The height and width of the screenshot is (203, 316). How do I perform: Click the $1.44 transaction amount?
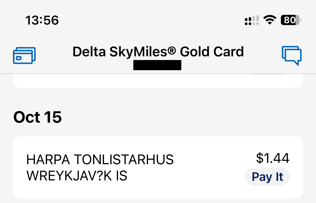273,158
